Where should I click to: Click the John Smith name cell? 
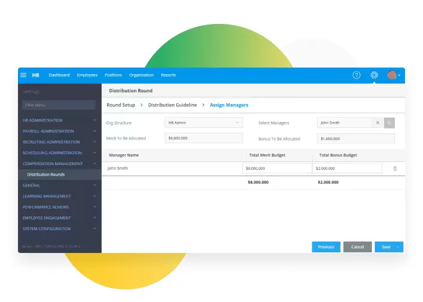point(117,168)
